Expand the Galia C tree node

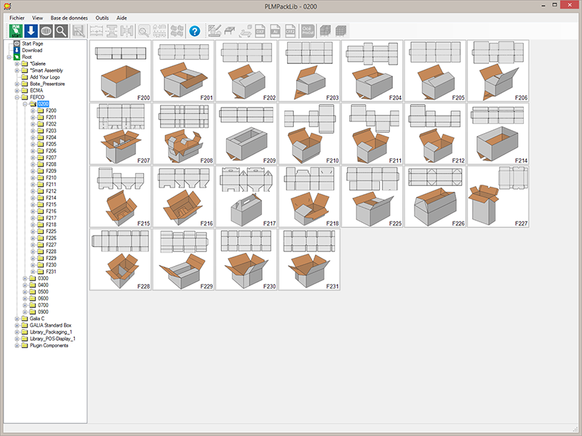[x=17, y=318]
